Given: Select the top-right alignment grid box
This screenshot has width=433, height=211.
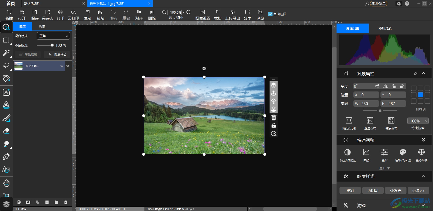Looking at the screenshot, I should [x=427, y=88].
